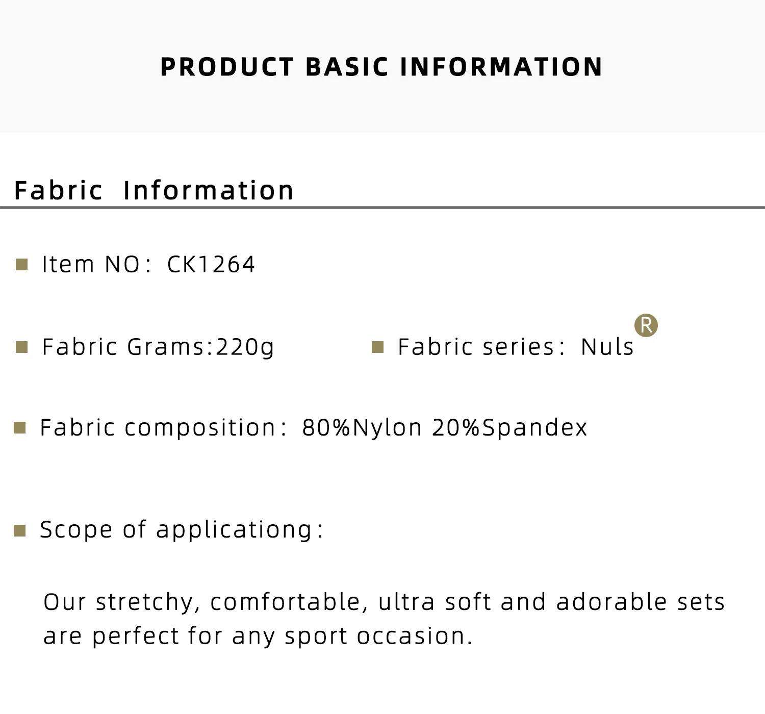Click the registered trademark R icon
Viewport: 765px width, 714px height.
pyautogui.click(x=646, y=325)
